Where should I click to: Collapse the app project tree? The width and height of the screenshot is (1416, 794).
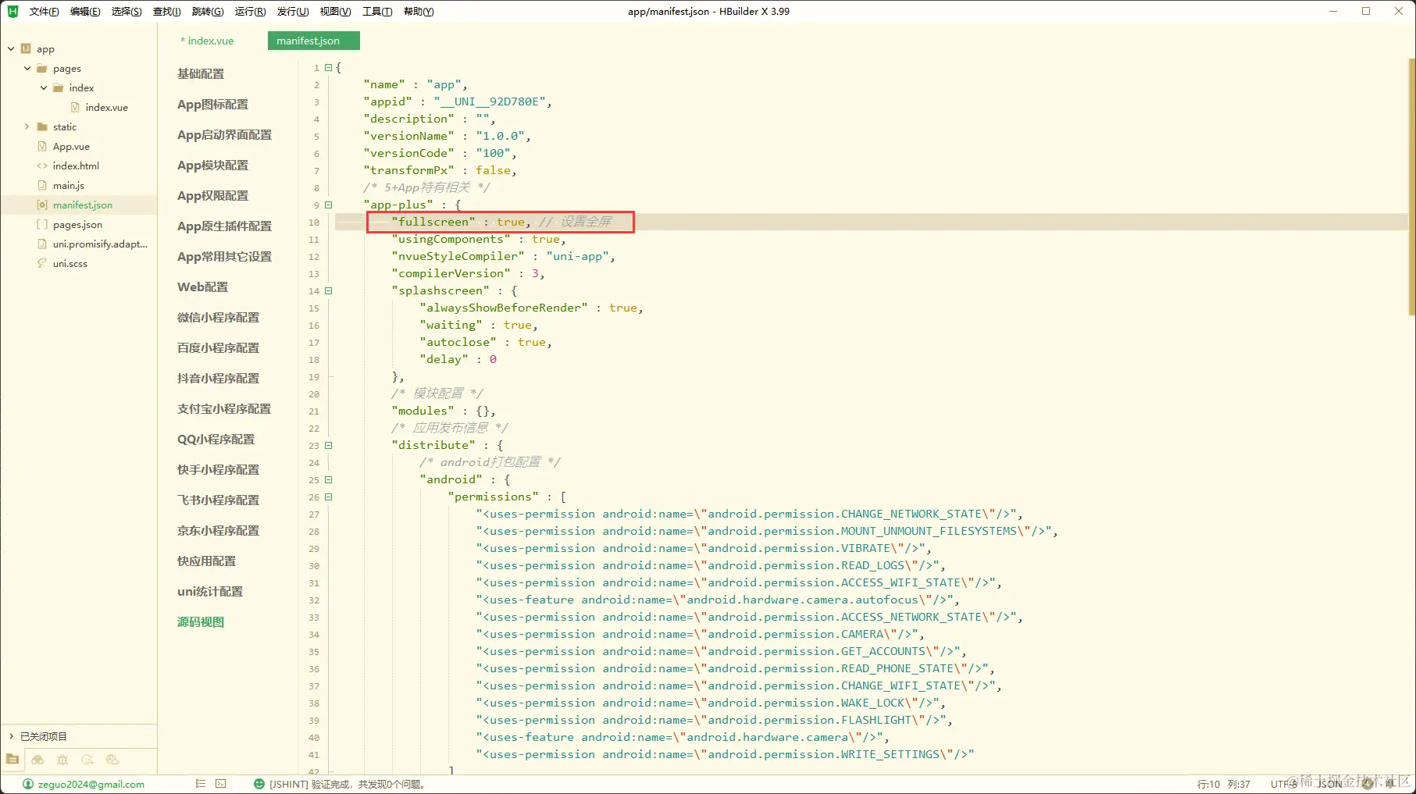click(x=11, y=48)
